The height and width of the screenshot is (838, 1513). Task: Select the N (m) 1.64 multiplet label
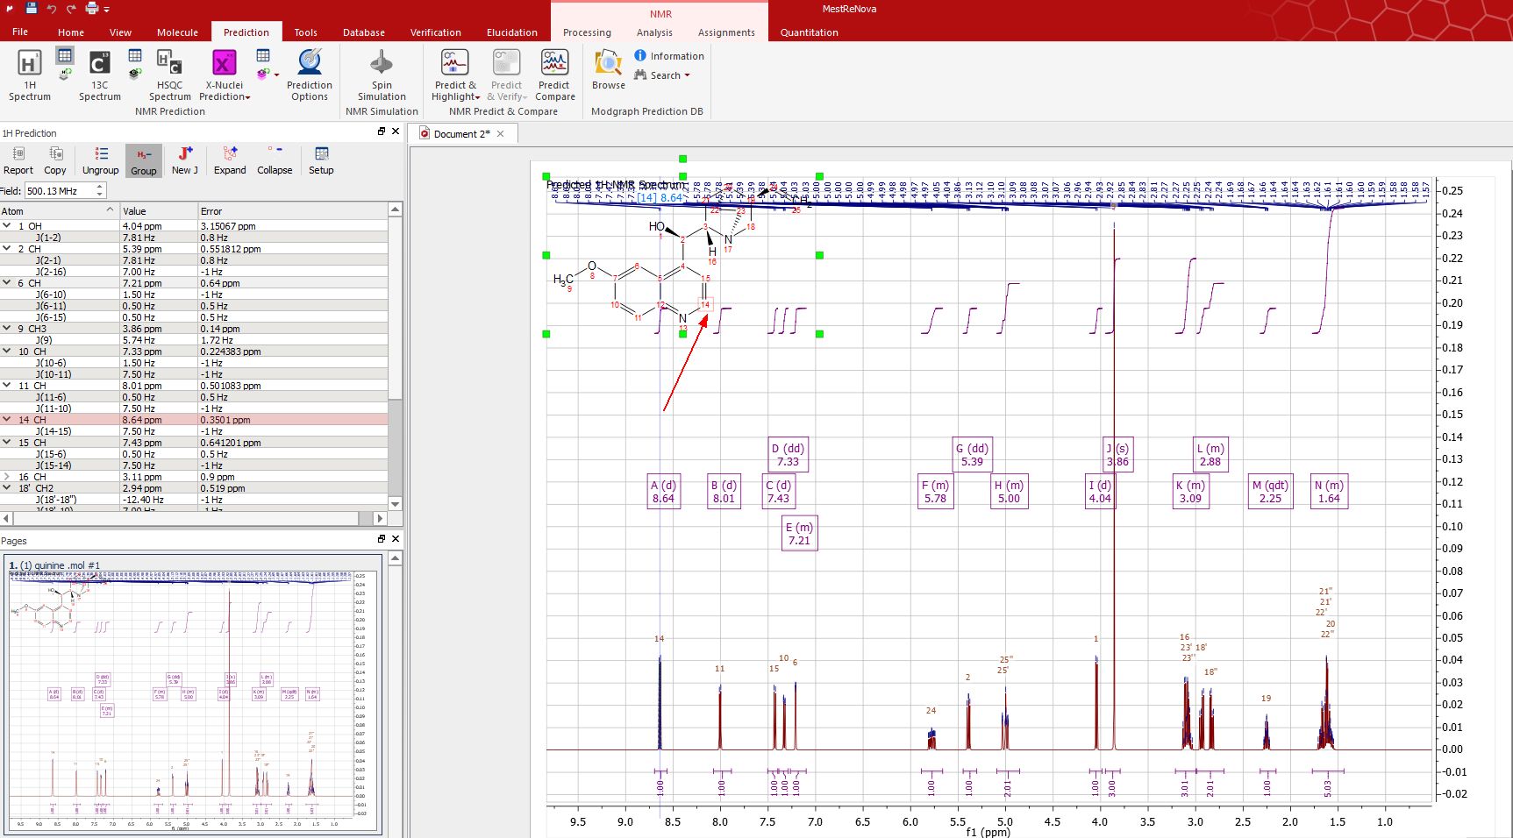(x=1329, y=492)
